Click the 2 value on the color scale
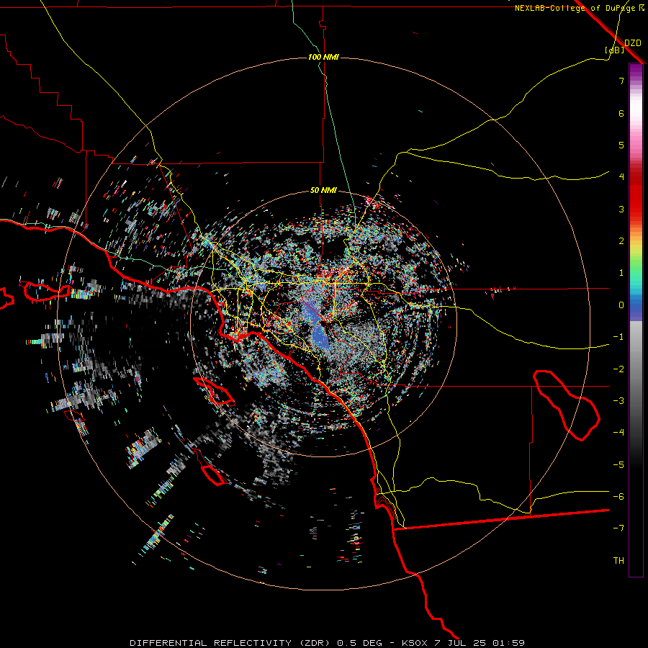The width and height of the screenshot is (648, 648). tap(621, 241)
